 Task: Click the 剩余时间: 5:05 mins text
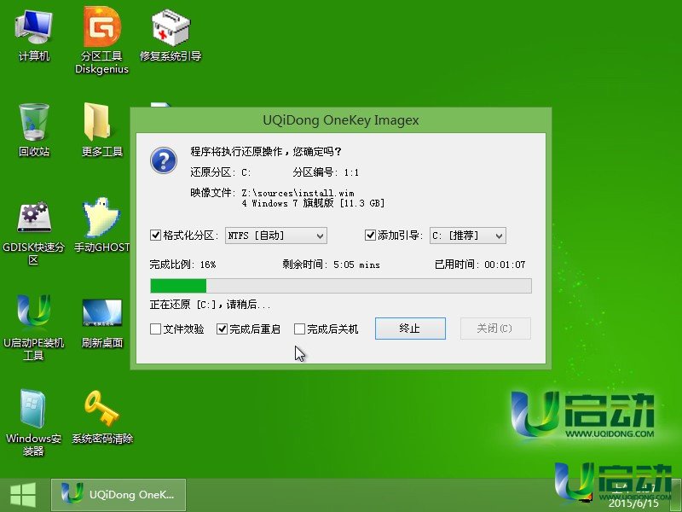[331, 265]
